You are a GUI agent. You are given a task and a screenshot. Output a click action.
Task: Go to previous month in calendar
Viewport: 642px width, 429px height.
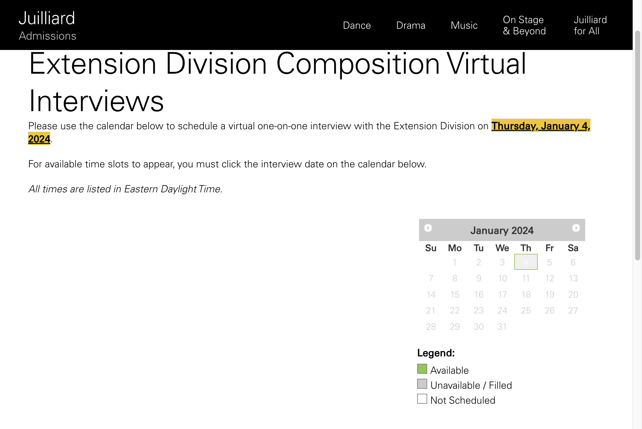pos(428,228)
